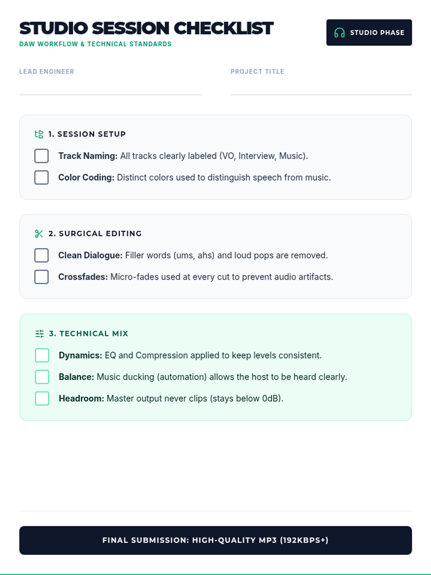Tick the Headroom checkbox
This screenshot has width=431, height=575.
42,399
